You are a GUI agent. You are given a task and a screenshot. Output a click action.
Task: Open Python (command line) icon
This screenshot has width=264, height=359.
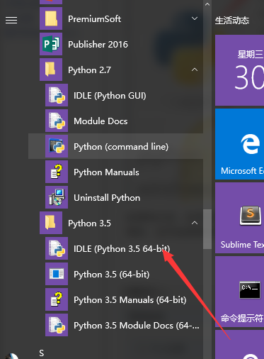57,146
